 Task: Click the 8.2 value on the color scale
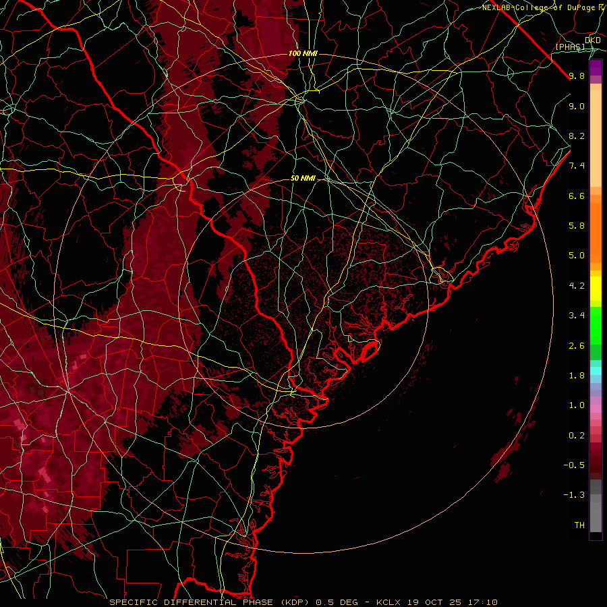(x=577, y=136)
